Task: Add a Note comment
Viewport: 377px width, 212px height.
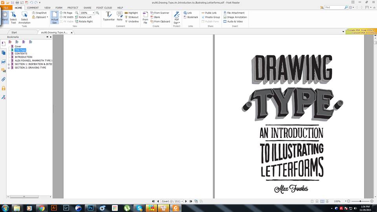Action: point(119,16)
